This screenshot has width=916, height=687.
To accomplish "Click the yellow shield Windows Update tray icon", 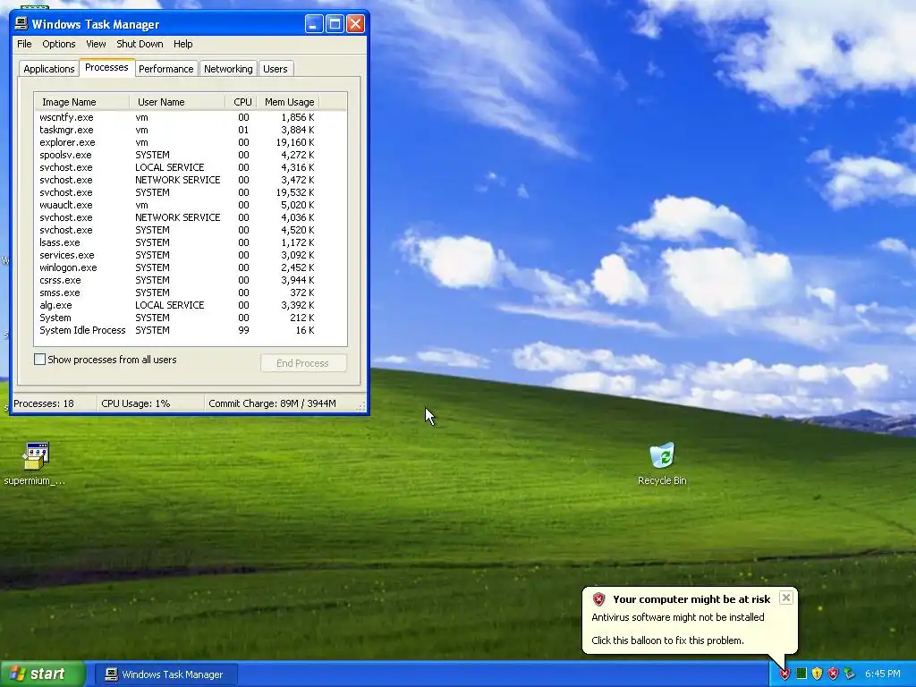I will [817, 674].
